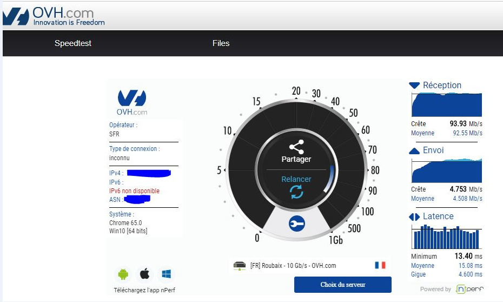Click the Relancer refresh arrows icon
This screenshot has width=503, height=302.
click(x=296, y=192)
